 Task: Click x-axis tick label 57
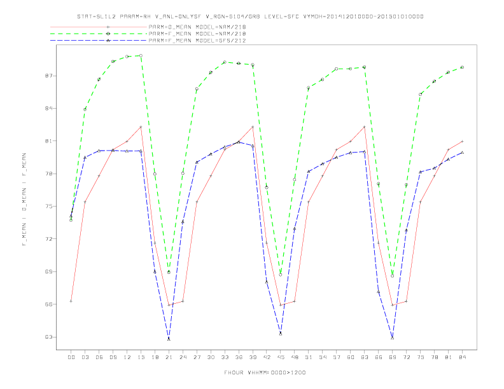click(x=337, y=357)
